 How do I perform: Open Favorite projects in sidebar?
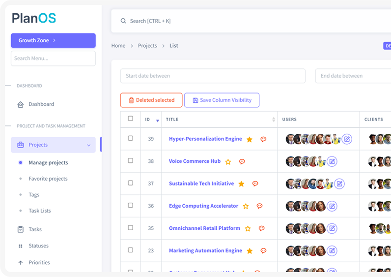(x=48, y=179)
